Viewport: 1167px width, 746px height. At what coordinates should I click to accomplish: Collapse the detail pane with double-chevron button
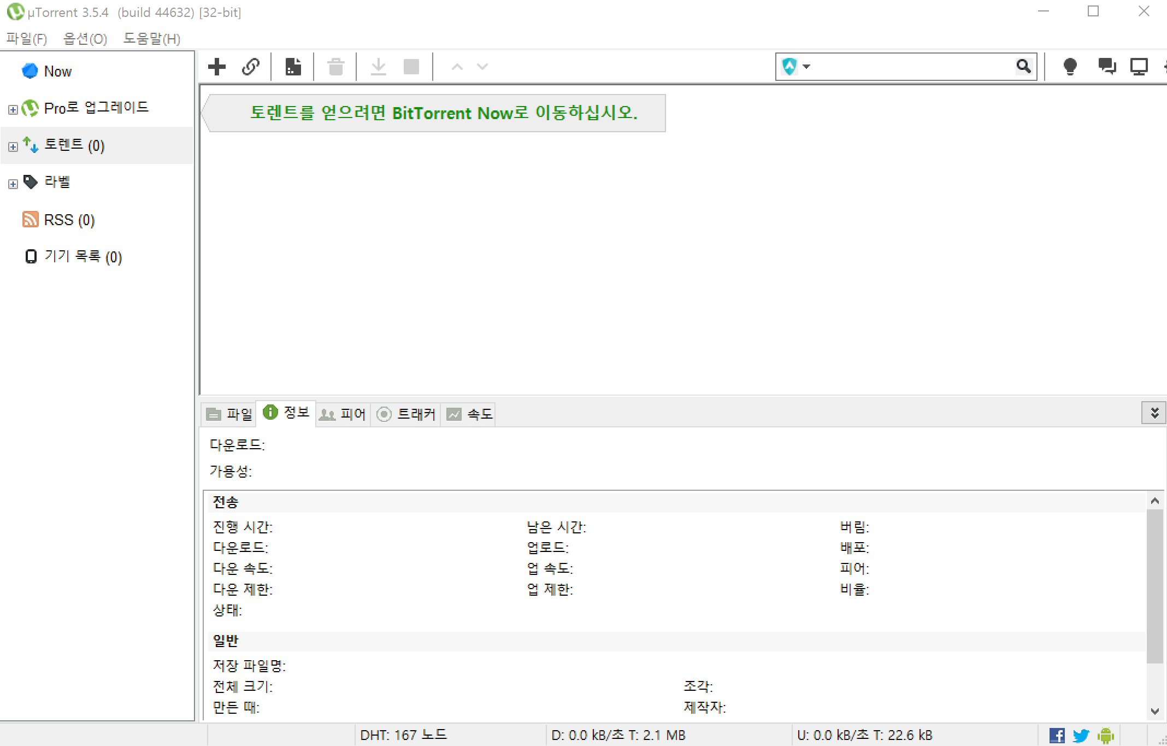[x=1154, y=413]
